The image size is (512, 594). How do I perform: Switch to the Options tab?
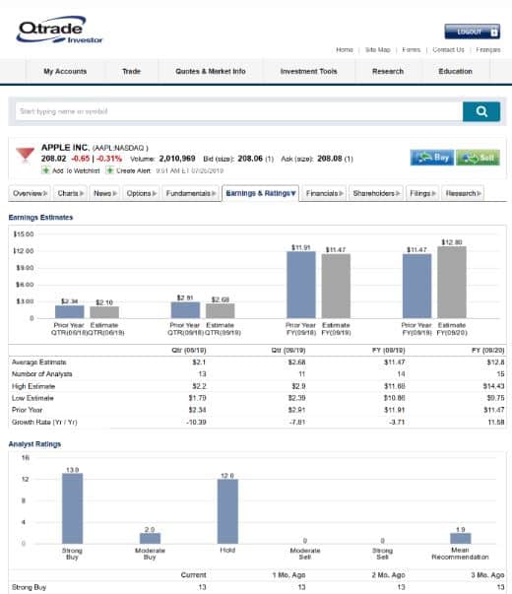[141, 193]
